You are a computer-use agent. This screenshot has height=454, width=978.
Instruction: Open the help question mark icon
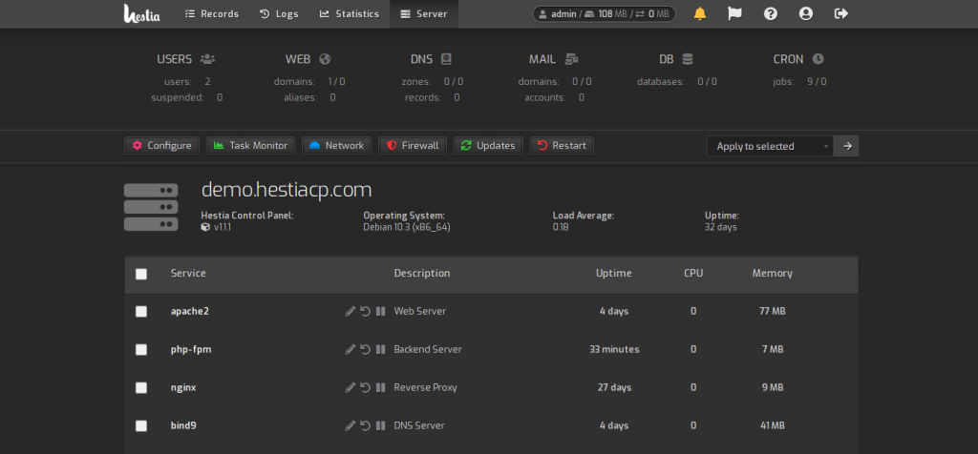tap(771, 13)
